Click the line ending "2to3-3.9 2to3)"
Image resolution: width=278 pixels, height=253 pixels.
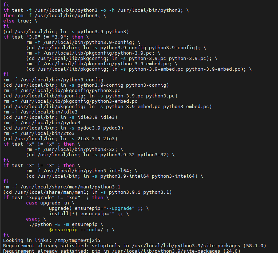[60, 138]
